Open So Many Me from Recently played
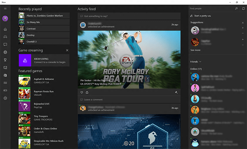The width and height of the screenshot is (247, 149). [x=44, y=22]
